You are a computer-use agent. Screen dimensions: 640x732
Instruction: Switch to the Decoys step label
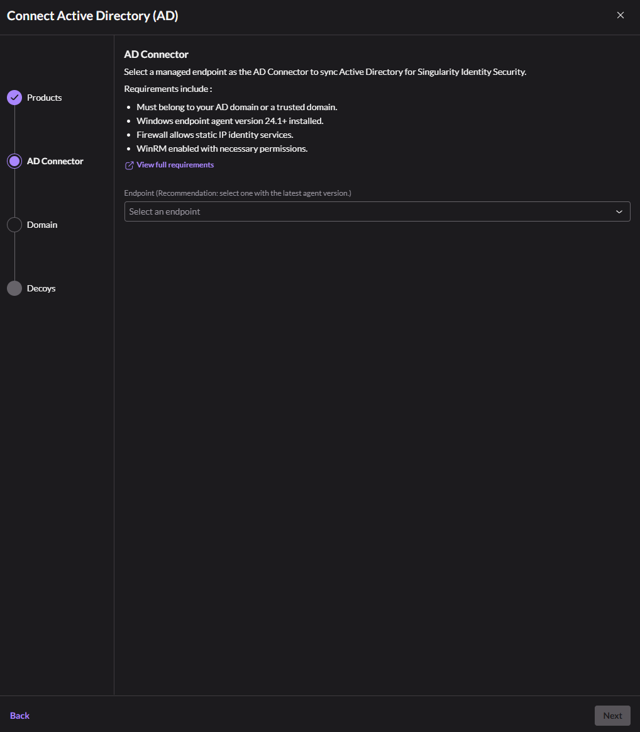pos(41,288)
